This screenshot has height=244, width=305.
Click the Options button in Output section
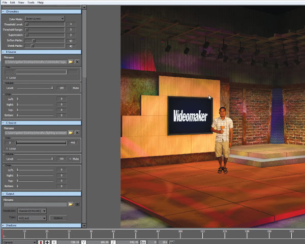pyautogui.click(x=58, y=218)
